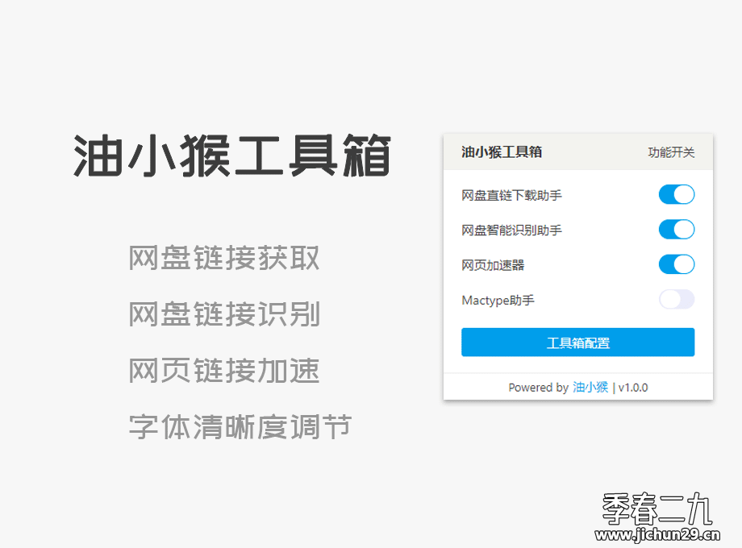742x548 pixels.
Task: Select the 网盘直链下载助手 label text
Action: (x=511, y=195)
